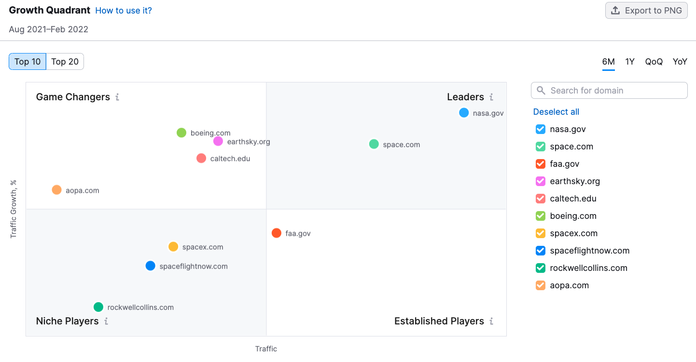
Task: Click the nasa.gov label on the chart
Action: click(x=488, y=113)
